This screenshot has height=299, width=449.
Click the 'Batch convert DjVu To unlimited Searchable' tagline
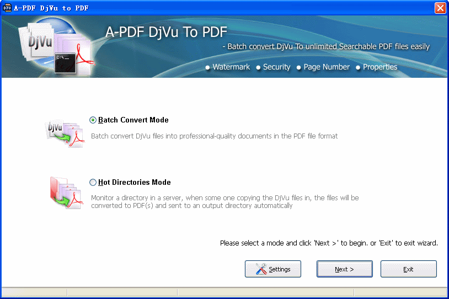point(326,46)
